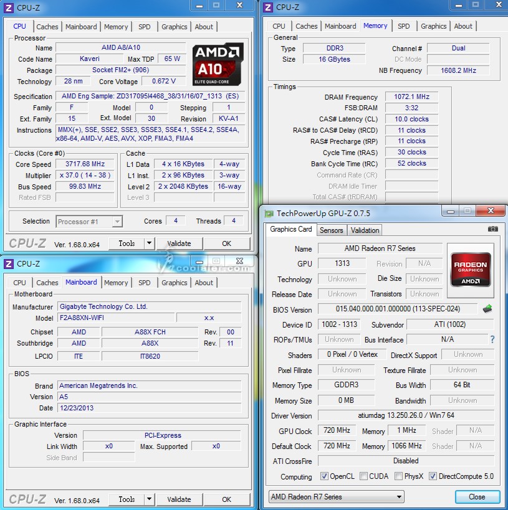The width and height of the screenshot is (508, 510).
Task: Click Validate in the CPU tab window
Action: (179, 243)
